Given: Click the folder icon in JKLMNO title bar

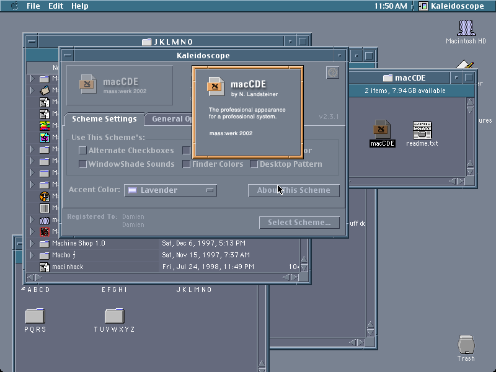Looking at the screenshot, I should tap(146, 42).
